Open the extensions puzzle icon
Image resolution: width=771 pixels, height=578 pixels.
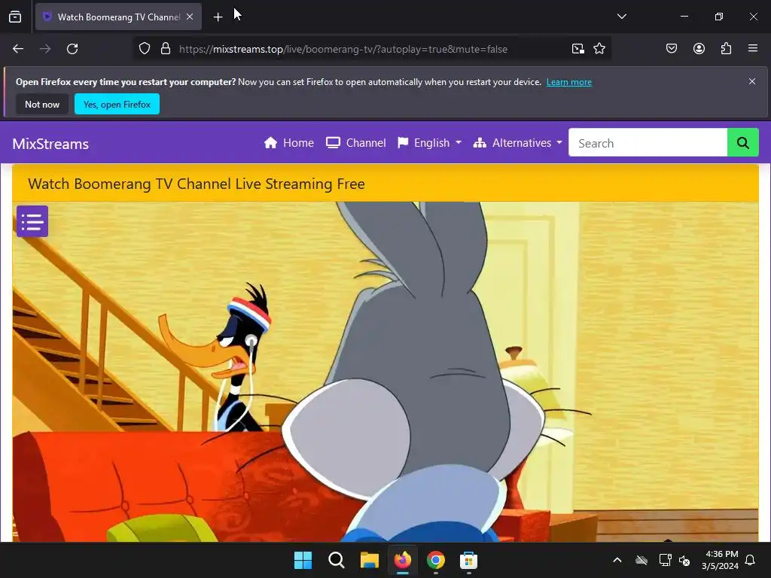(726, 49)
